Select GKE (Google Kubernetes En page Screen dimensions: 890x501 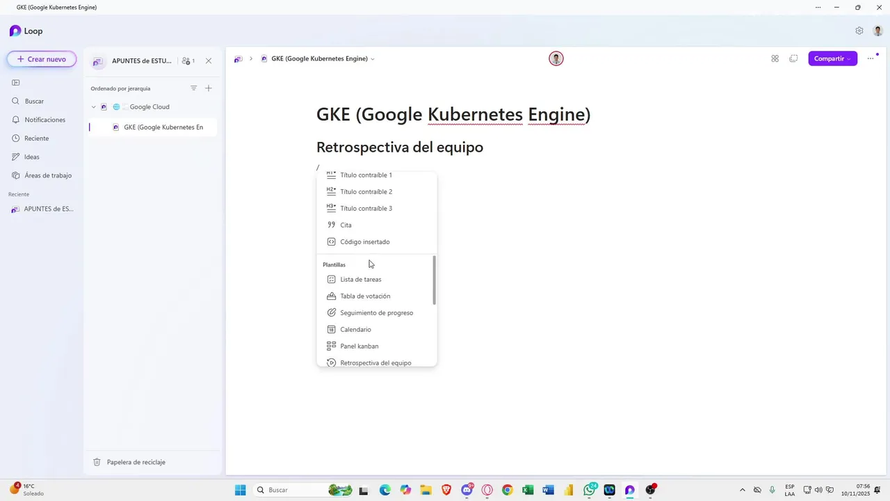pos(163,127)
